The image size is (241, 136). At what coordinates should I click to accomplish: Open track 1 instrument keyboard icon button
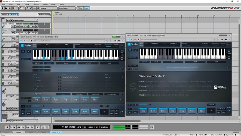[x=13, y=26]
